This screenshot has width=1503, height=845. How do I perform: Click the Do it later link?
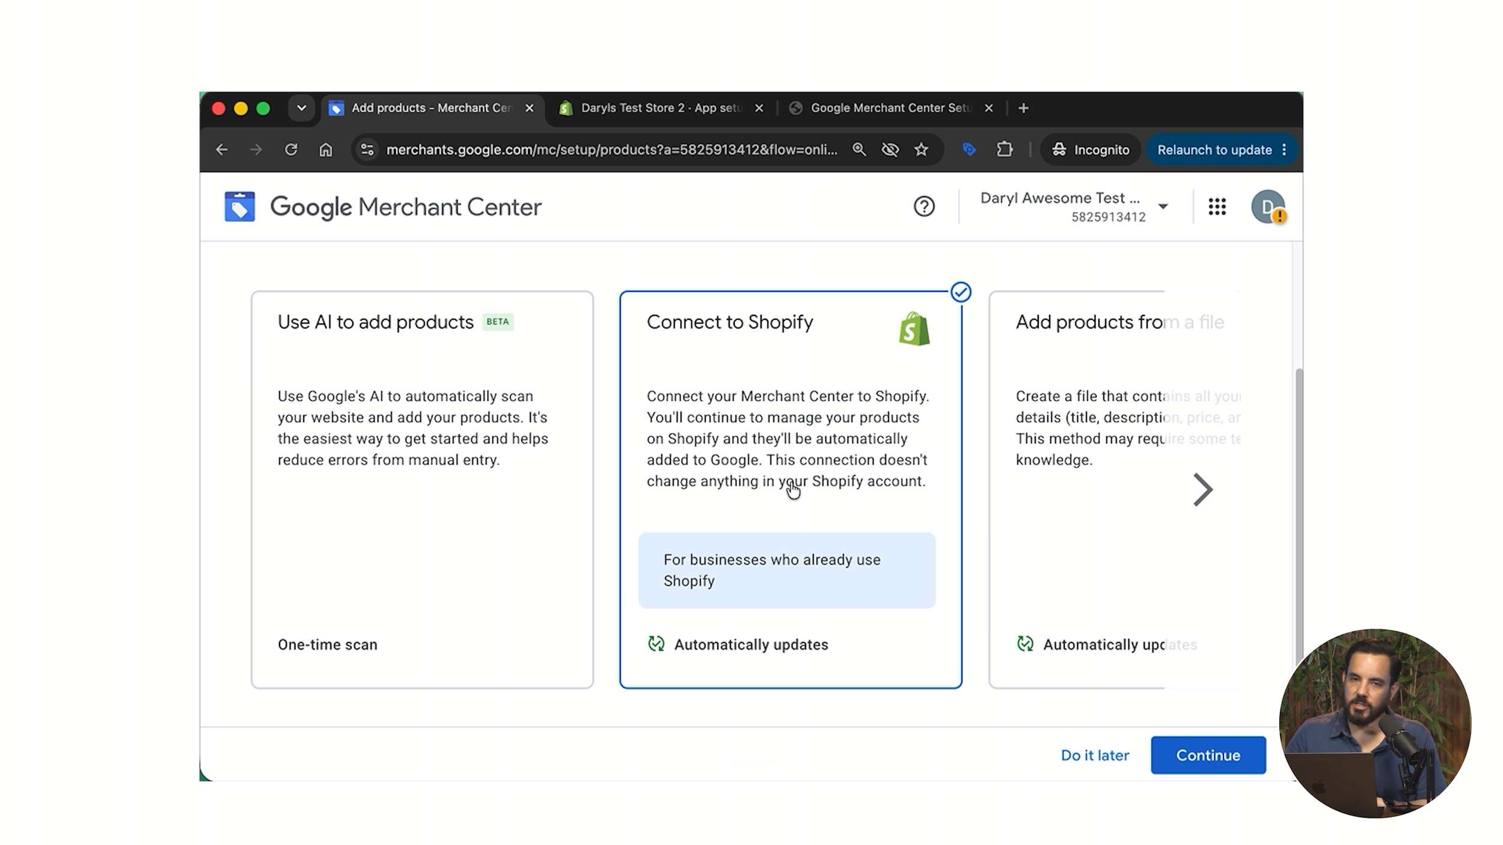coord(1095,755)
